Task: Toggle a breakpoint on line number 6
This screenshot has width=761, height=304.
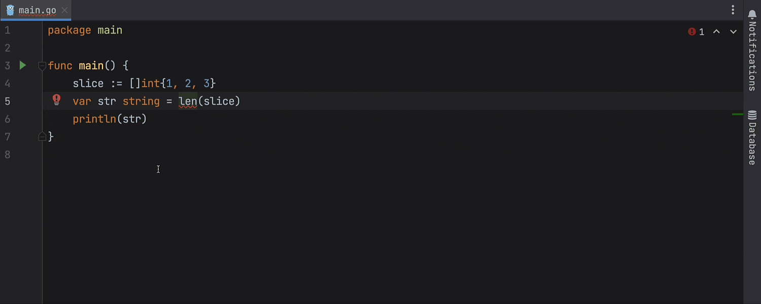Action: (x=8, y=119)
